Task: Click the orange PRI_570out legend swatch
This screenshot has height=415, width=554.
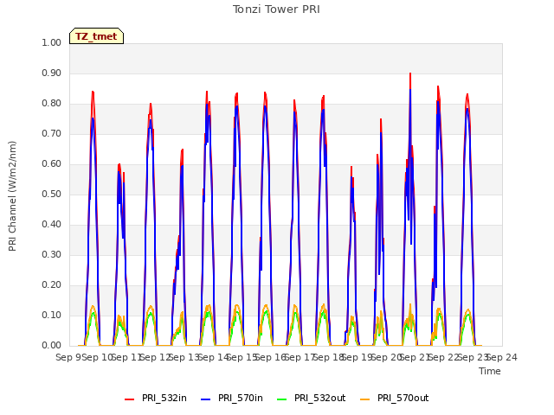Action: pos(365,399)
